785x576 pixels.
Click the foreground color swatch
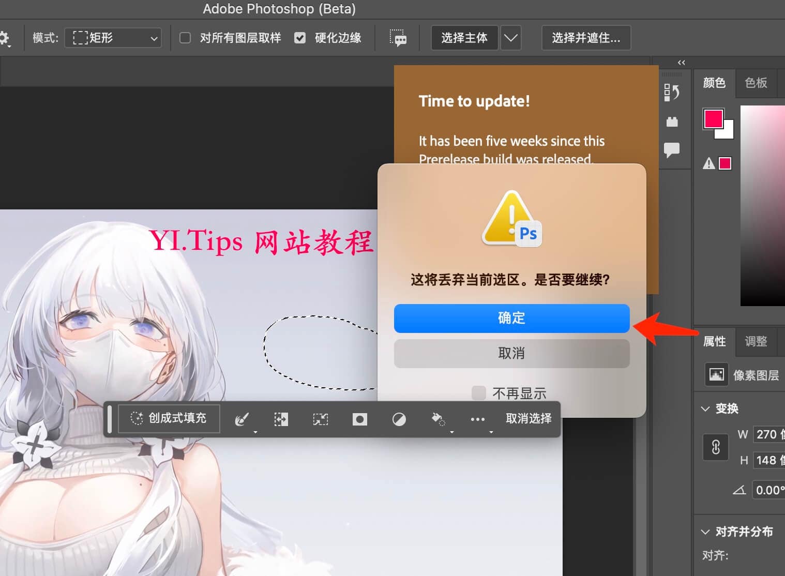713,119
